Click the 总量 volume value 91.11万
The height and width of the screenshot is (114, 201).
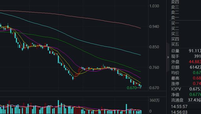pos(195,51)
